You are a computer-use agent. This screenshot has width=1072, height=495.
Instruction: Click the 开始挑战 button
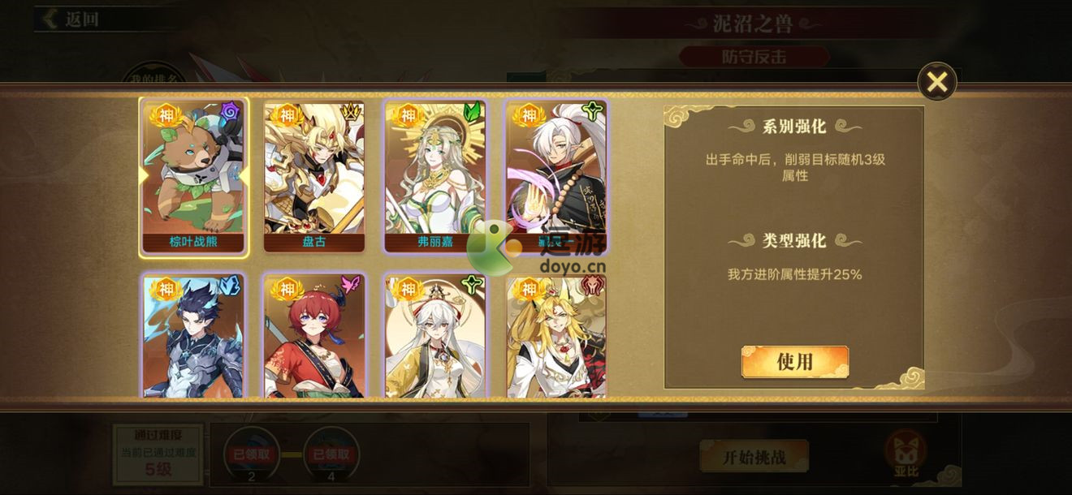(754, 457)
